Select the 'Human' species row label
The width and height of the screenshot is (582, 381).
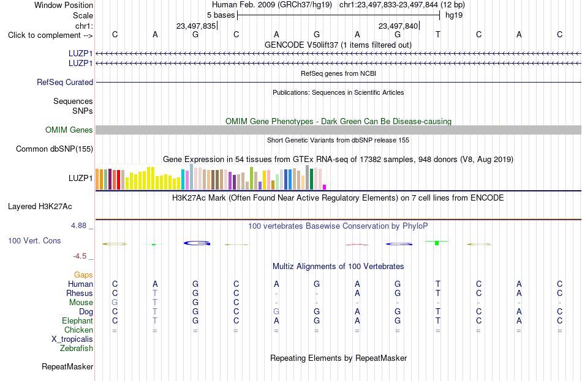pos(80,284)
